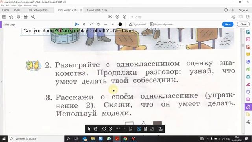Open the black color picker
252x142 pixels.
120,24
